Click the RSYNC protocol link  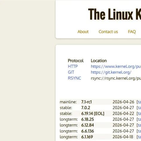[x=74, y=78]
